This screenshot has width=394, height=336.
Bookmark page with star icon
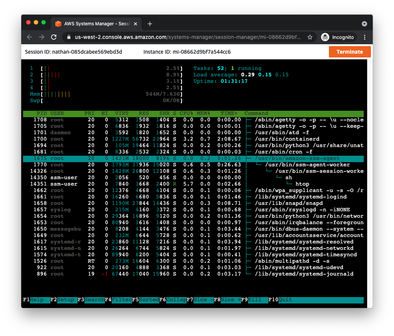(x=310, y=37)
